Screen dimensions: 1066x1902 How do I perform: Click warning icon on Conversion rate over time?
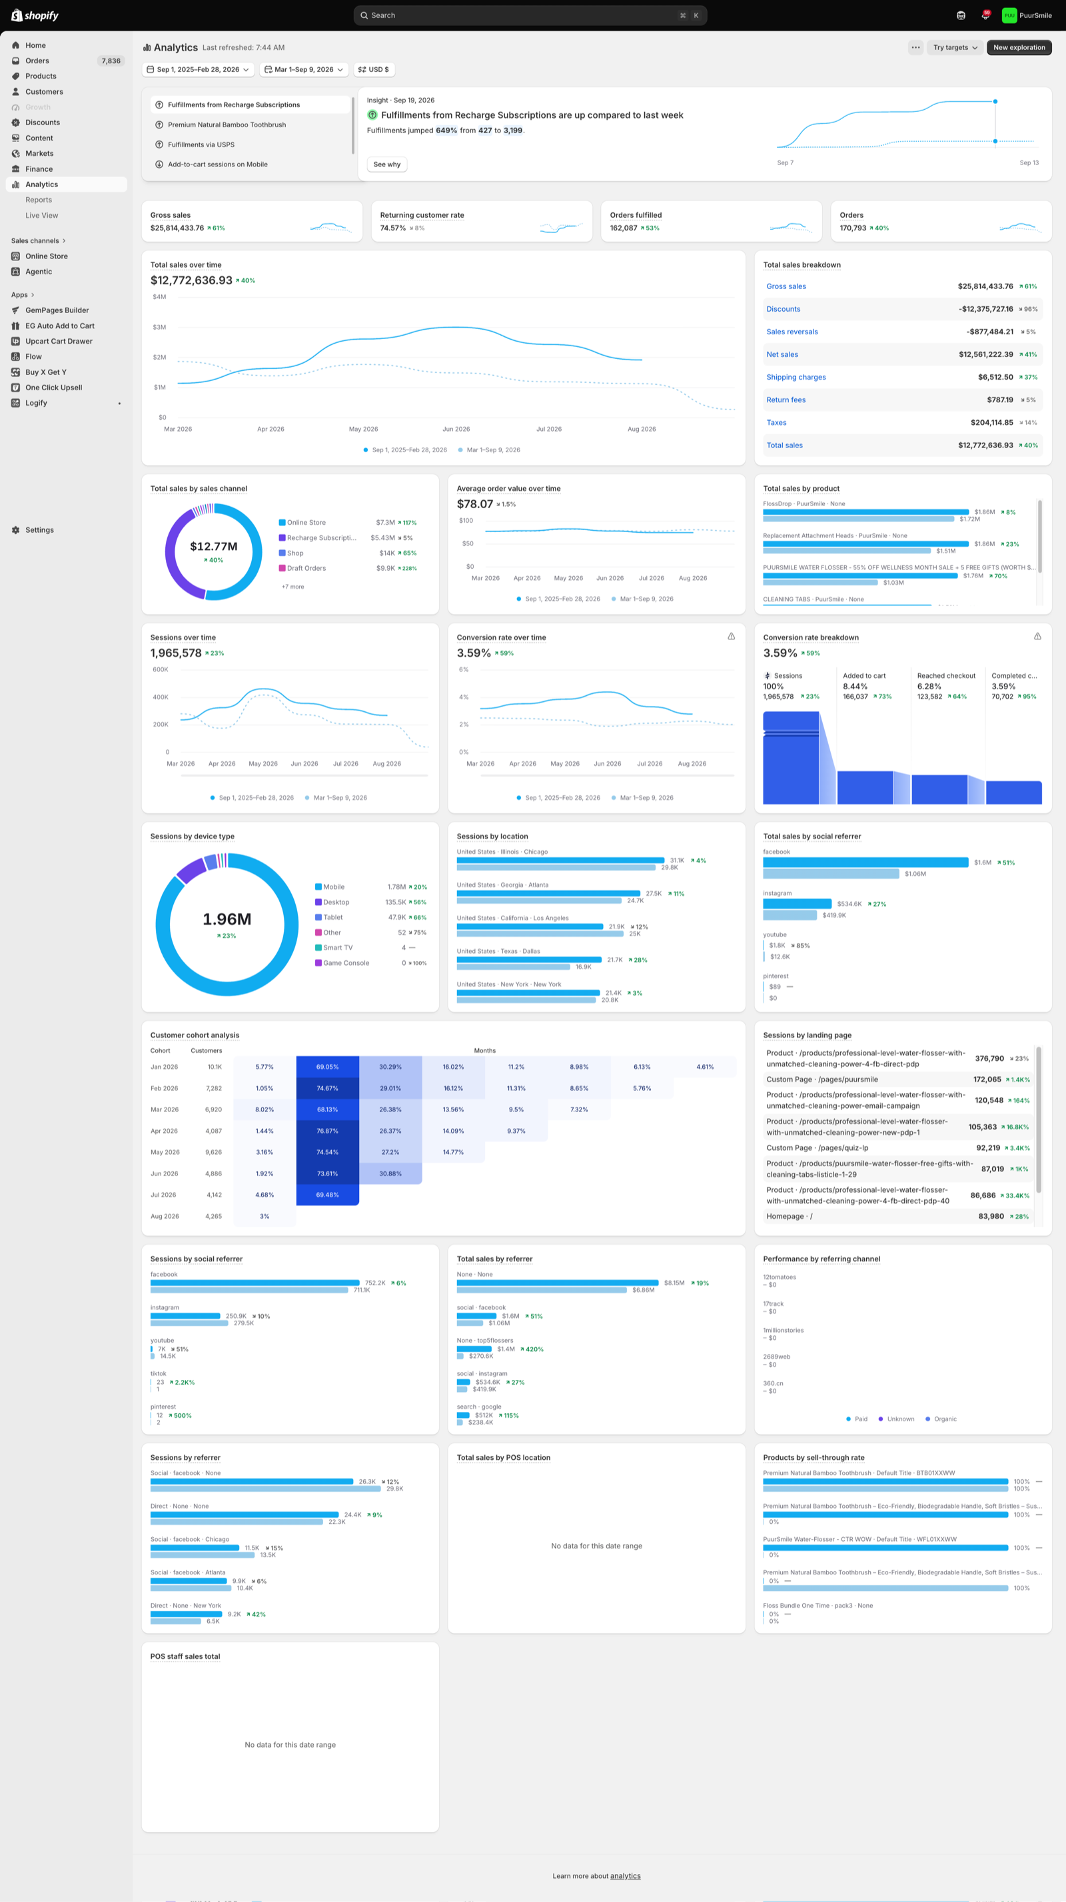(731, 637)
